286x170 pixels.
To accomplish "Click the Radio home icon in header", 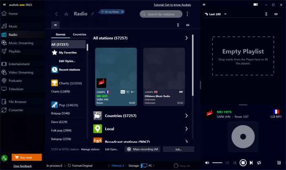I will 66,14.
